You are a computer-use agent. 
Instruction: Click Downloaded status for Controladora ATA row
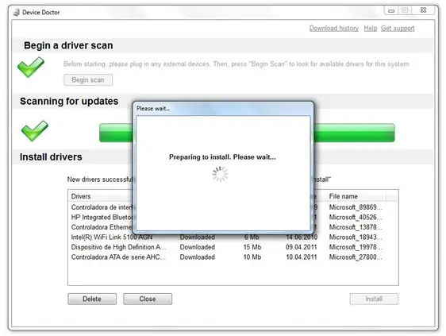click(x=198, y=257)
